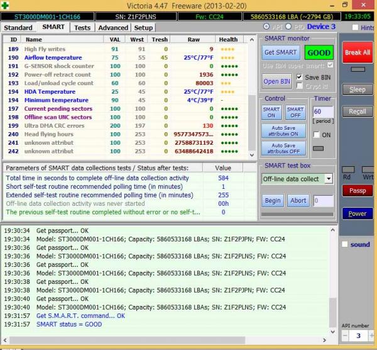Image resolution: width=377 pixels, height=350 pixels.
Task: Click the red Passp button
Action: 357,190
